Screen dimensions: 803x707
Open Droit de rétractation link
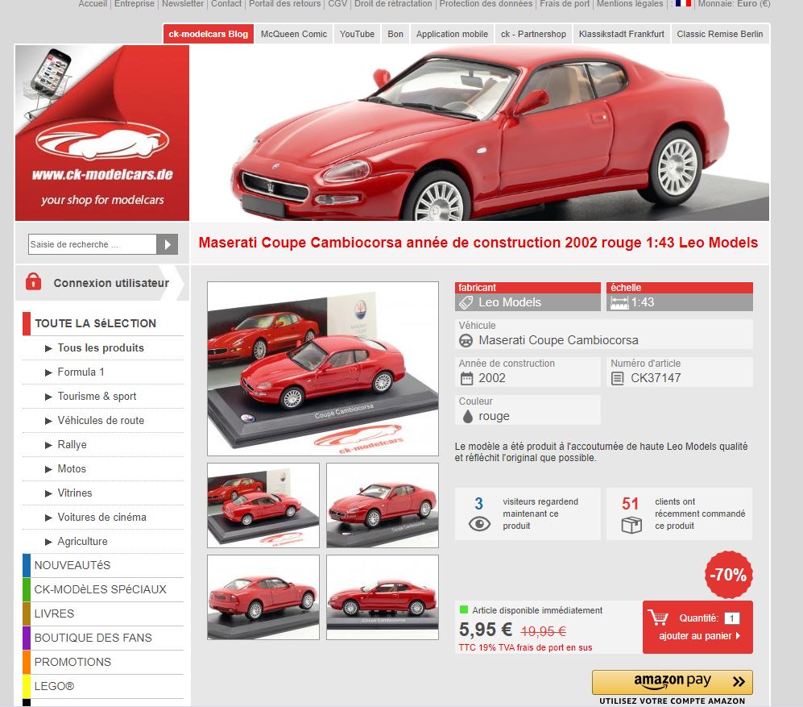[x=393, y=3]
